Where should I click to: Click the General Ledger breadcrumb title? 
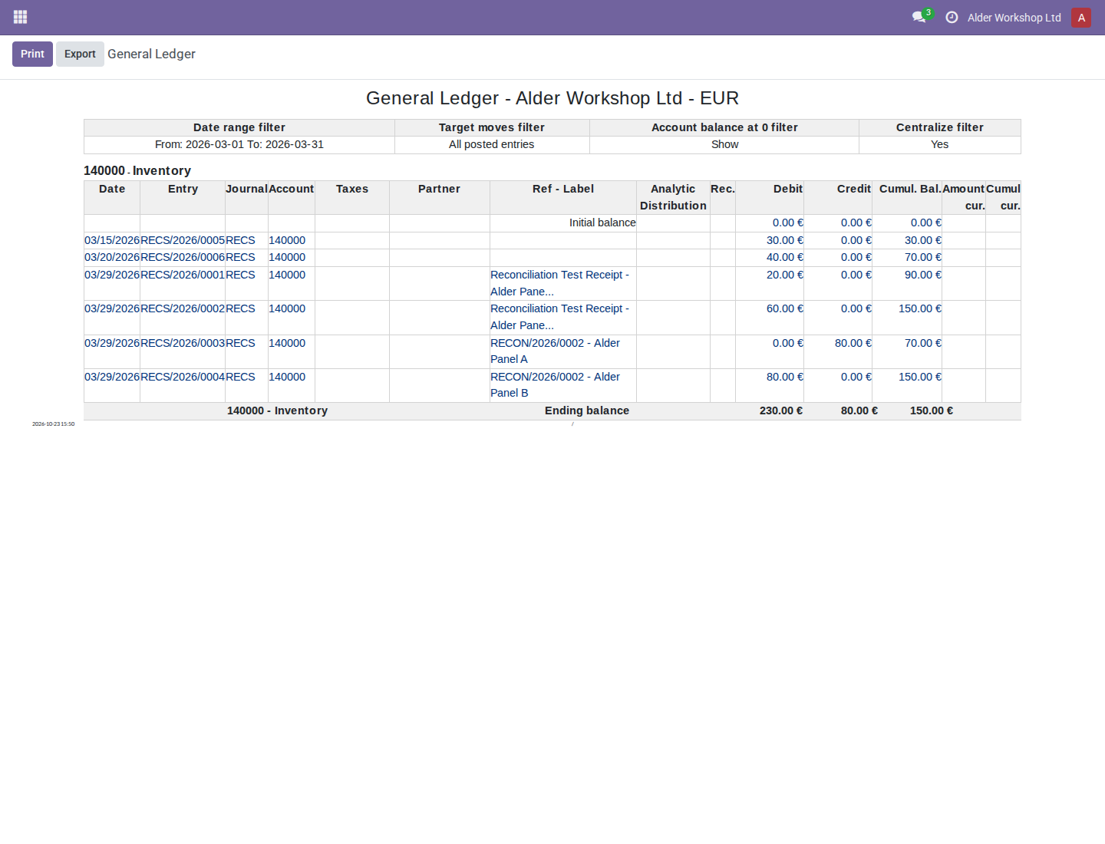click(x=151, y=54)
